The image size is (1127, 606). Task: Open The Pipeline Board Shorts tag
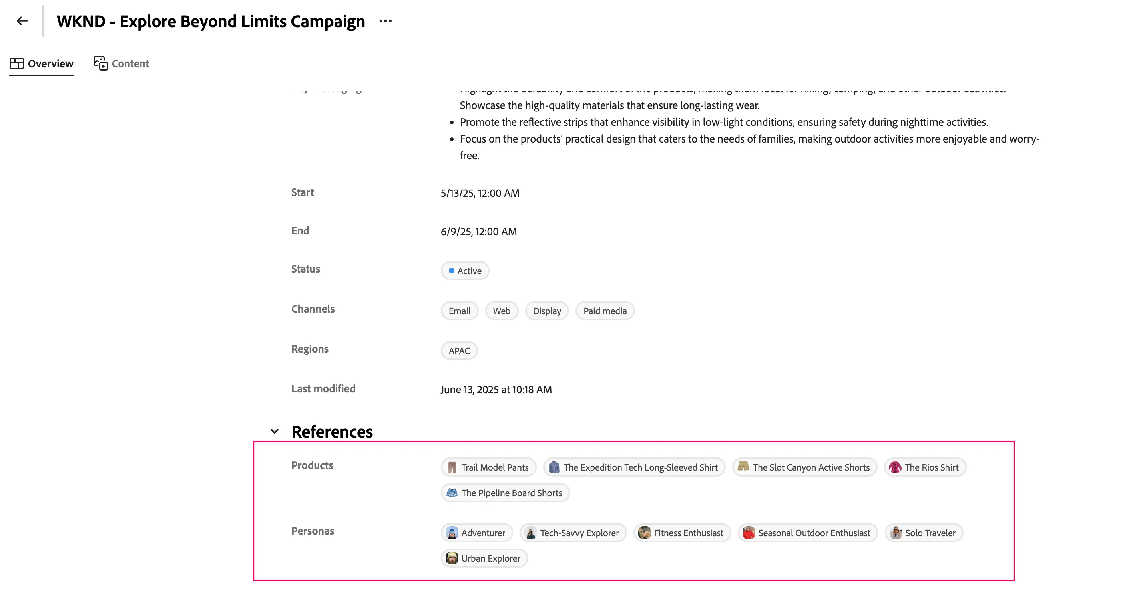tap(505, 493)
